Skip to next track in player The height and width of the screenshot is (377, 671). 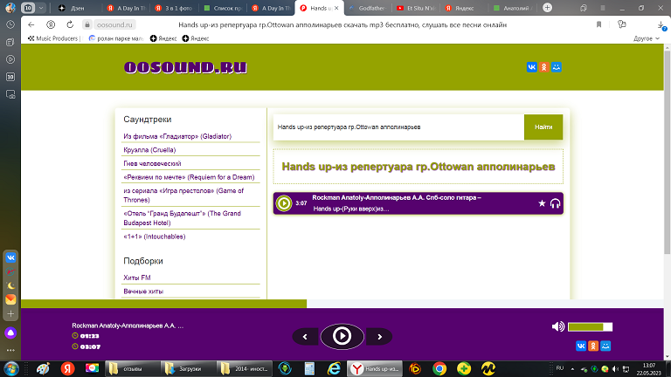379,337
